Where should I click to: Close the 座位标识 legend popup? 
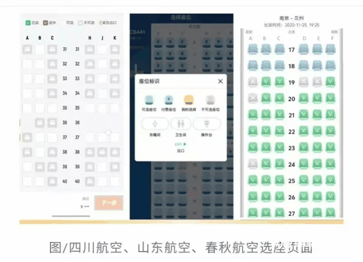220,81
